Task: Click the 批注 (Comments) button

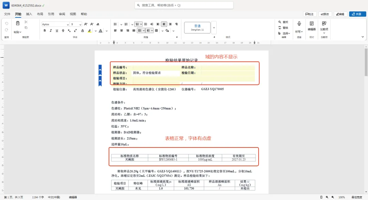Action: pyautogui.click(x=310, y=14)
